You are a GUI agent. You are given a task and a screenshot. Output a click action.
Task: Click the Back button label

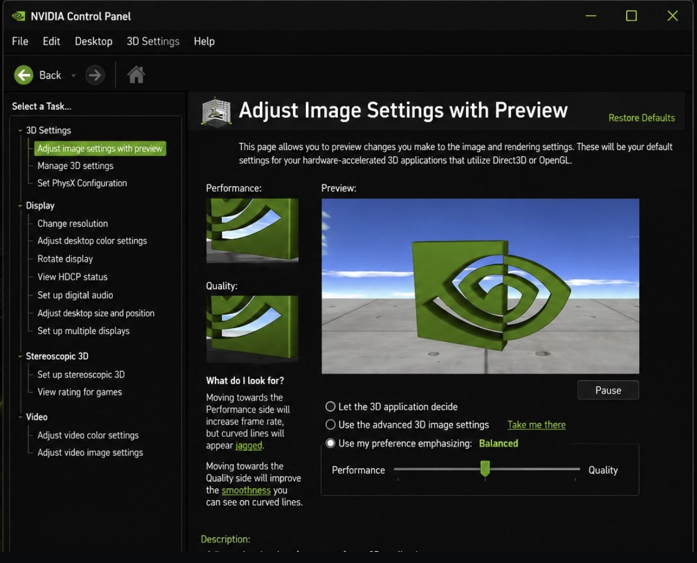coord(50,75)
